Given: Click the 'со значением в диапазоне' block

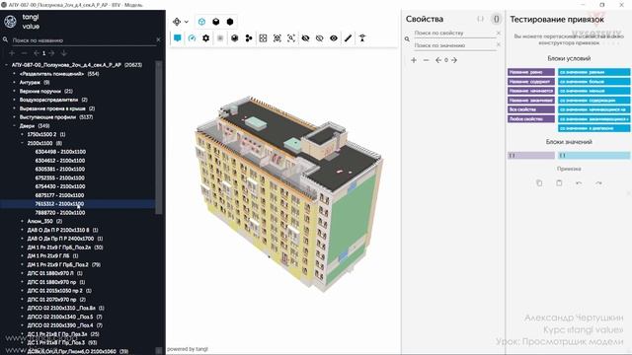Looking at the screenshot, I should 593,128.
